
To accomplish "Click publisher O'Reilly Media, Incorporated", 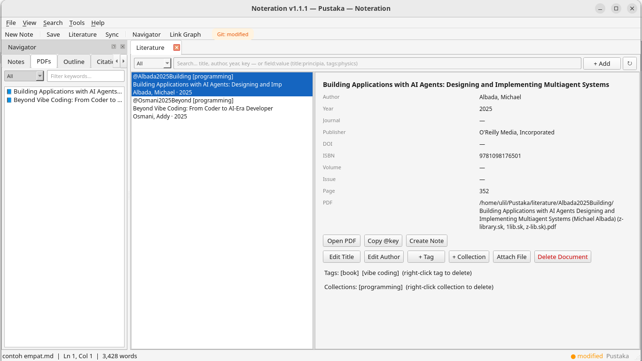I will 517,132.
